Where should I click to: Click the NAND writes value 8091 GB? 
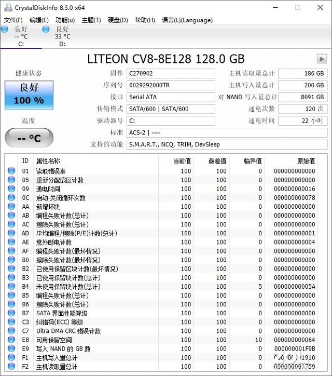(303, 97)
